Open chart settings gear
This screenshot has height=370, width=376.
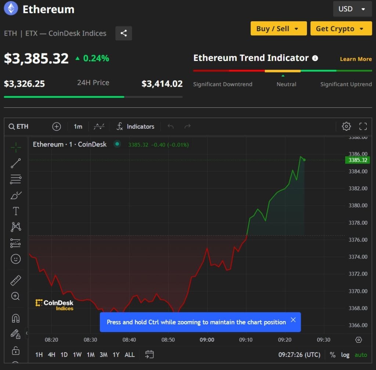tap(346, 126)
